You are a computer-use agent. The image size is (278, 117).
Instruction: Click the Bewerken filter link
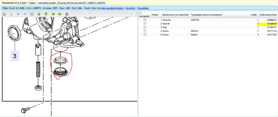click(130, 8)
